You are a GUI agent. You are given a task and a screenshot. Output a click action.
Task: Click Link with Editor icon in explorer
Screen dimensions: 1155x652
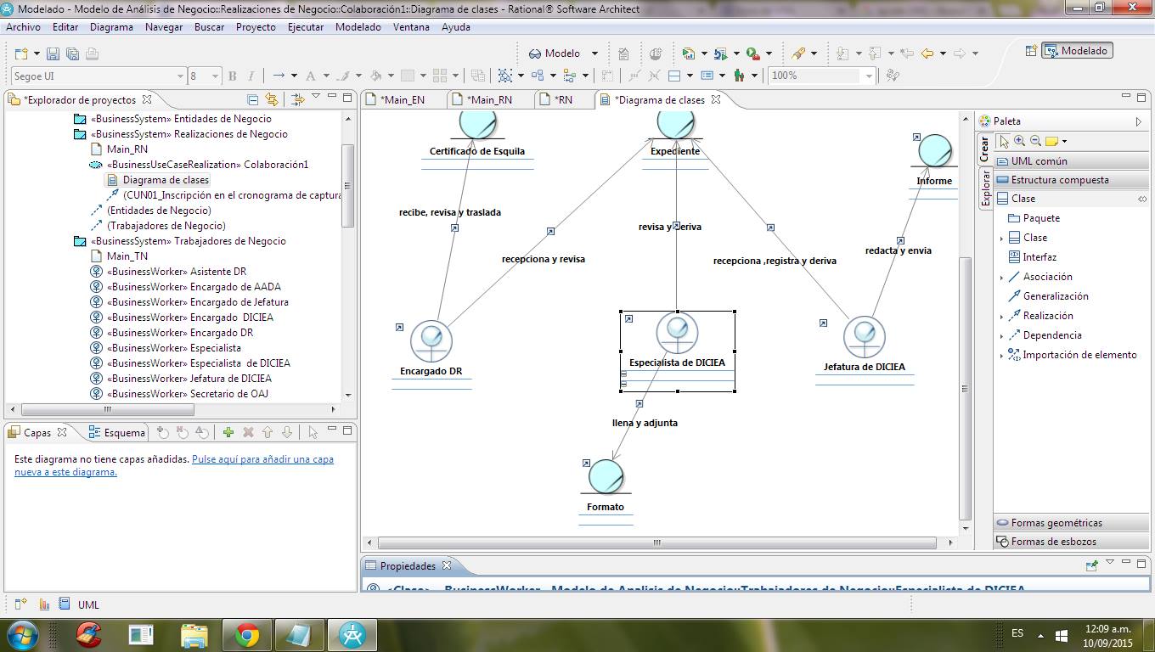click(271, 99)
